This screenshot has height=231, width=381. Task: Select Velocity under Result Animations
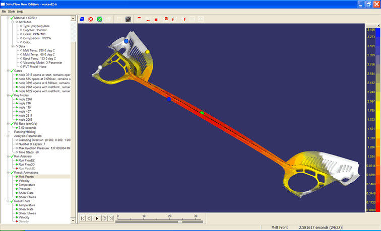[x=26, y=181]
